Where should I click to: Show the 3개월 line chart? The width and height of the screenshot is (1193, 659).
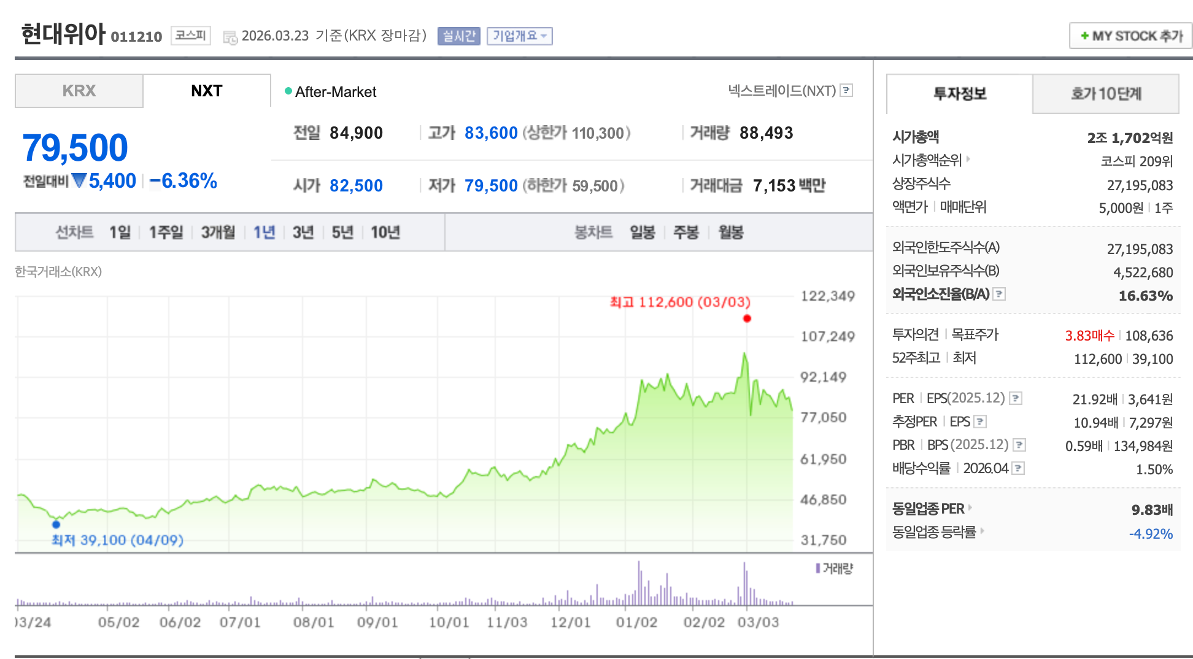coord(218,233)
